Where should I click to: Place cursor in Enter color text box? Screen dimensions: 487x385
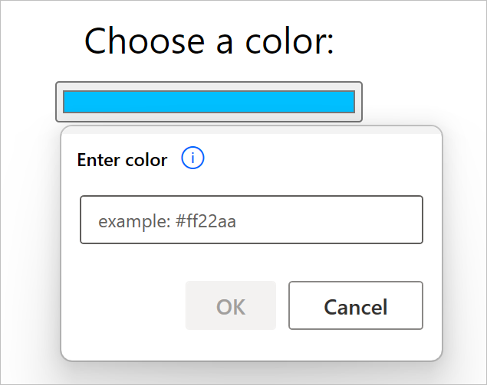click(x=252, y=220)
